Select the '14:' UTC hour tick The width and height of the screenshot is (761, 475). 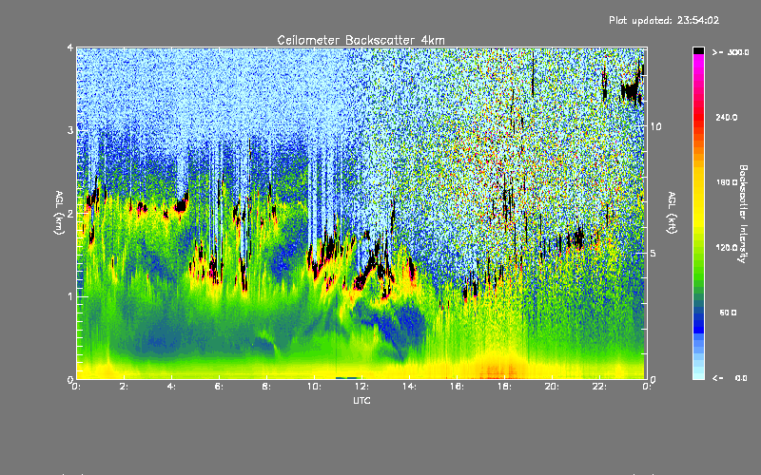[x=409, y=387]
